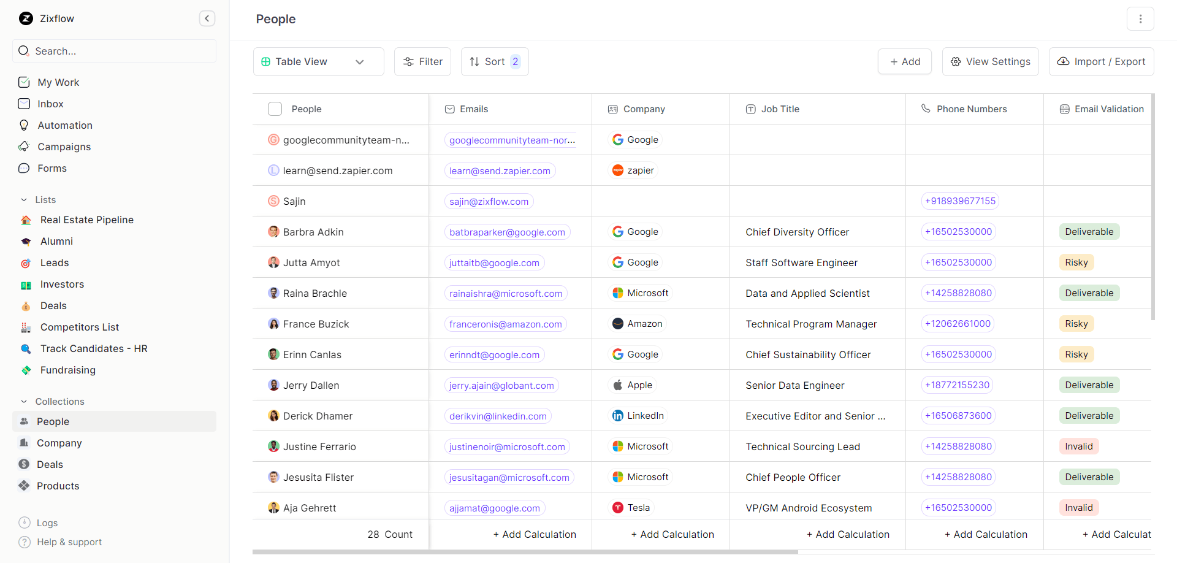This screenshot has width=1177, height=563.
Task: Click the Import / Export button
Action: pyautogui.click(x=1101, y=61)
